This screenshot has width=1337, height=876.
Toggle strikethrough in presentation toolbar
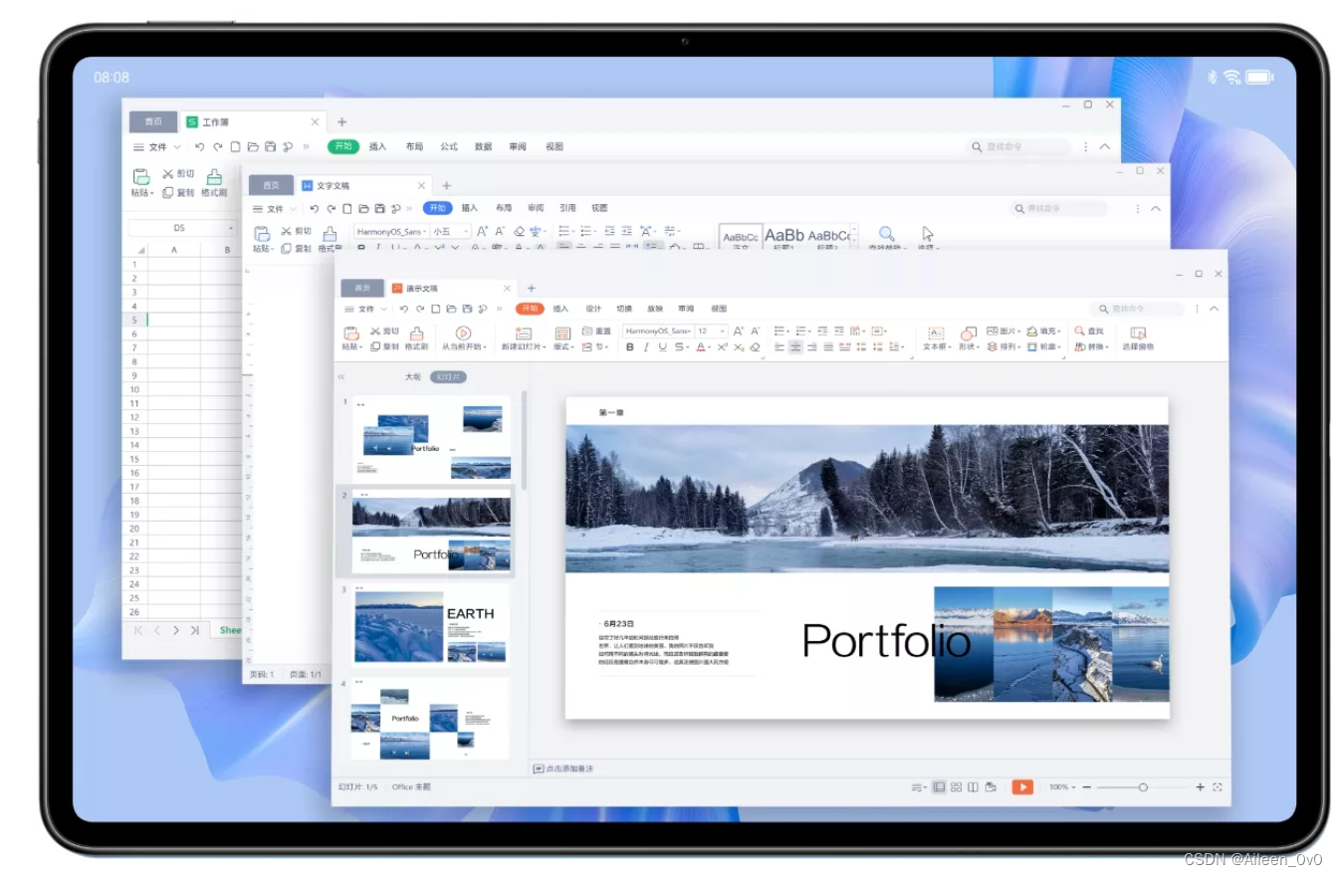click(x=680, y=347)
